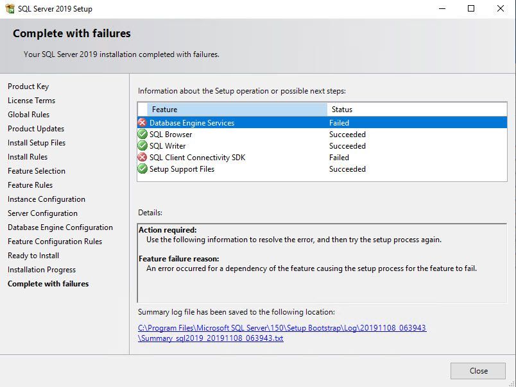Select the Feature Selection step
The height and width of the screenshot is (387, 516).
pos(35,170)
